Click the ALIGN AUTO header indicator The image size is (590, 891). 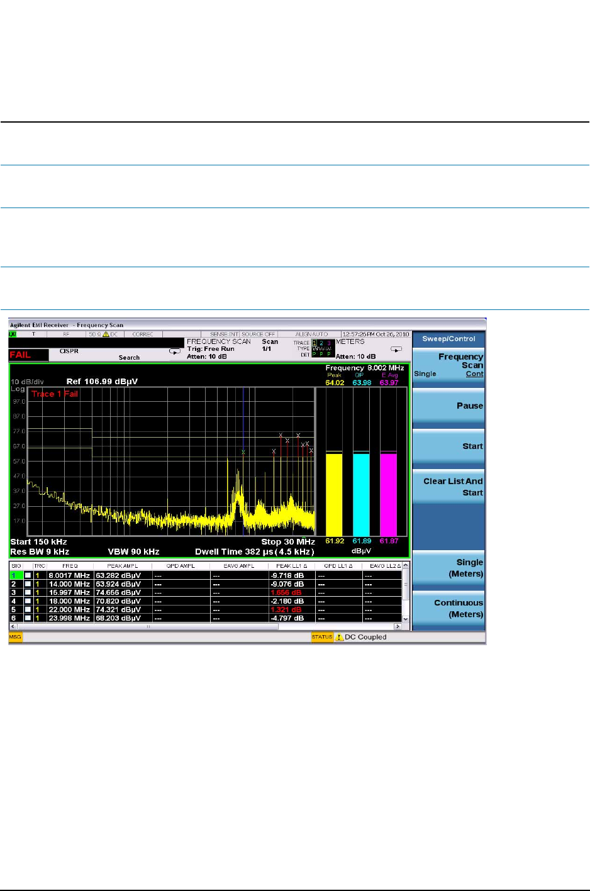(312, 335)
